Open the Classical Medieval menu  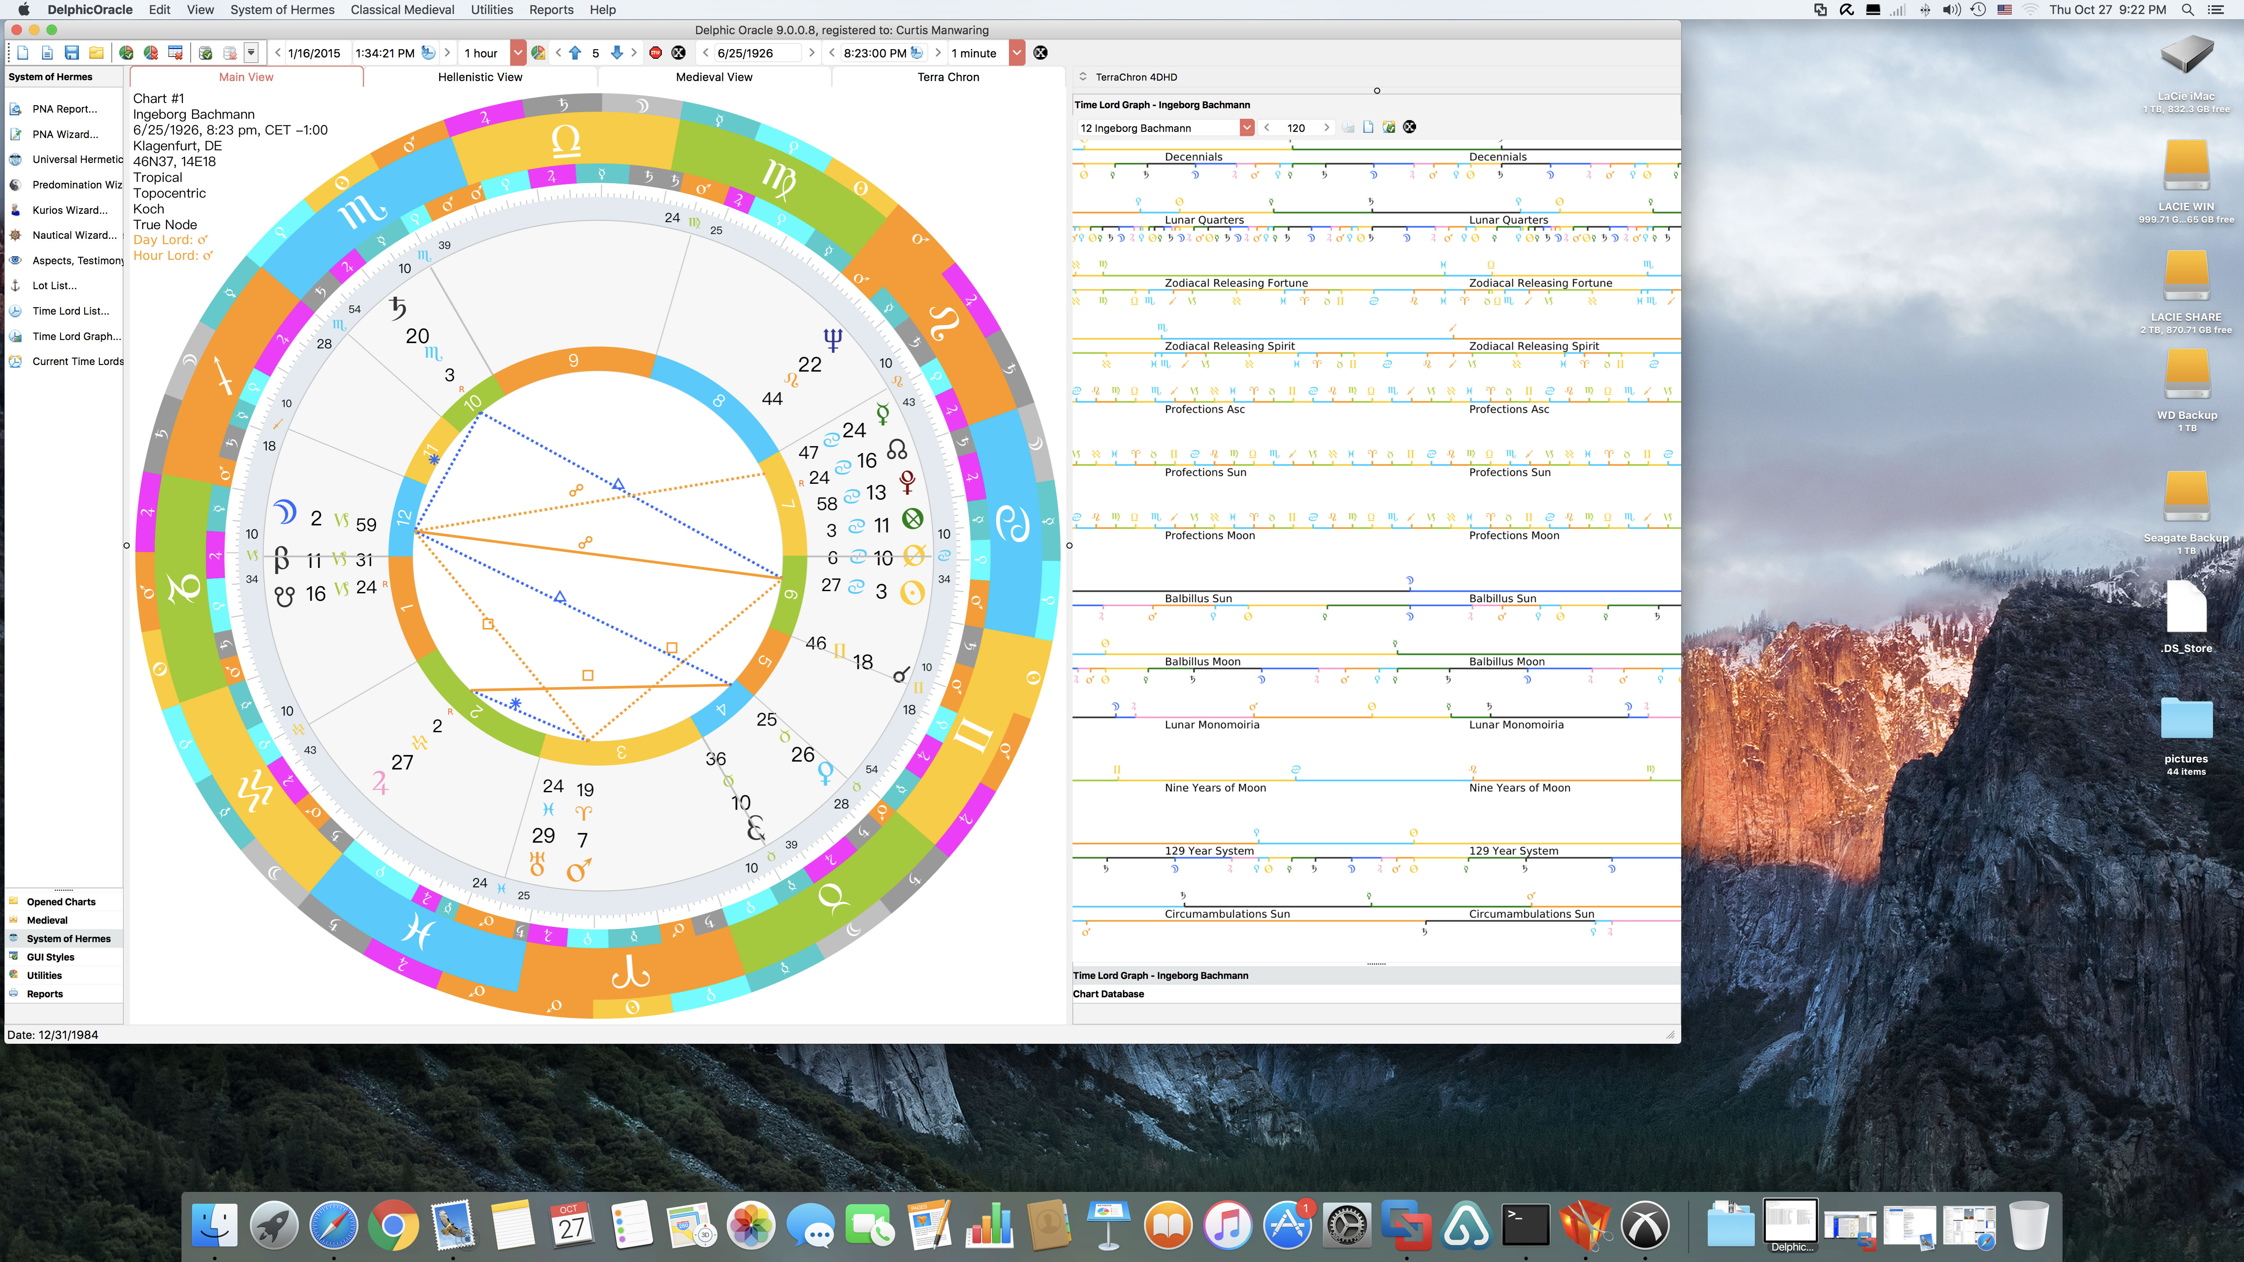coord(402,10)
